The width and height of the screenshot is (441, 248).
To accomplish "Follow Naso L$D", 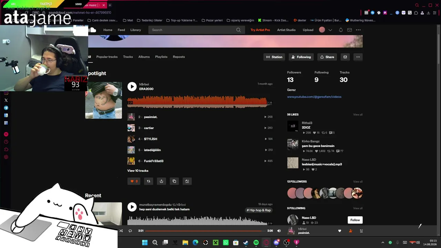I will [355, 220].
